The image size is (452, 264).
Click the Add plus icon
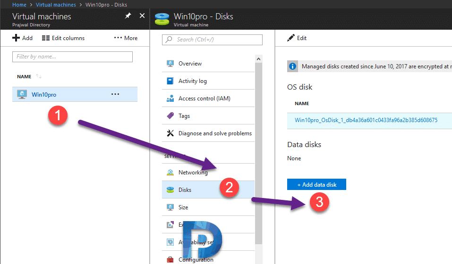(x=16, y=38)
